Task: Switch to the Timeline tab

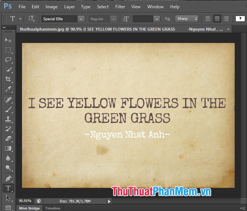Action: (53, 208)
